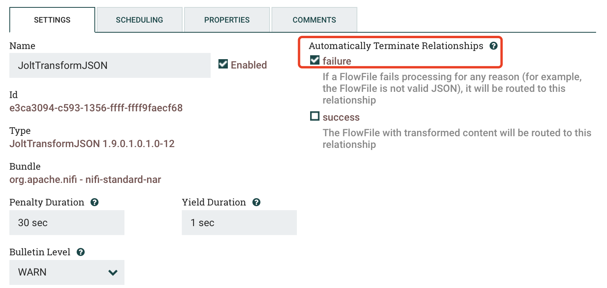Click help icon beside Penalty Duration
Screen dimensions: 607x288
coord(94,202)
